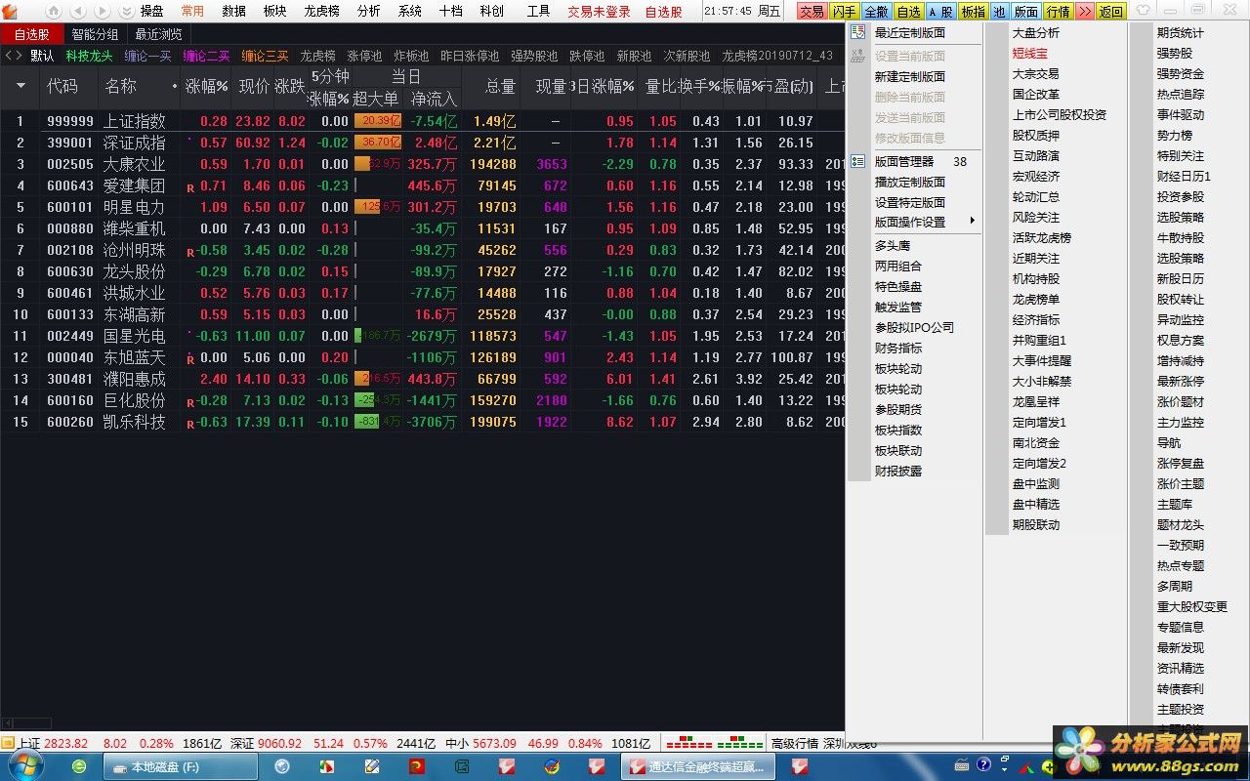Click the keyboard icon in the system tray
Screen dimensions: 1250x781
click(962, 764)
